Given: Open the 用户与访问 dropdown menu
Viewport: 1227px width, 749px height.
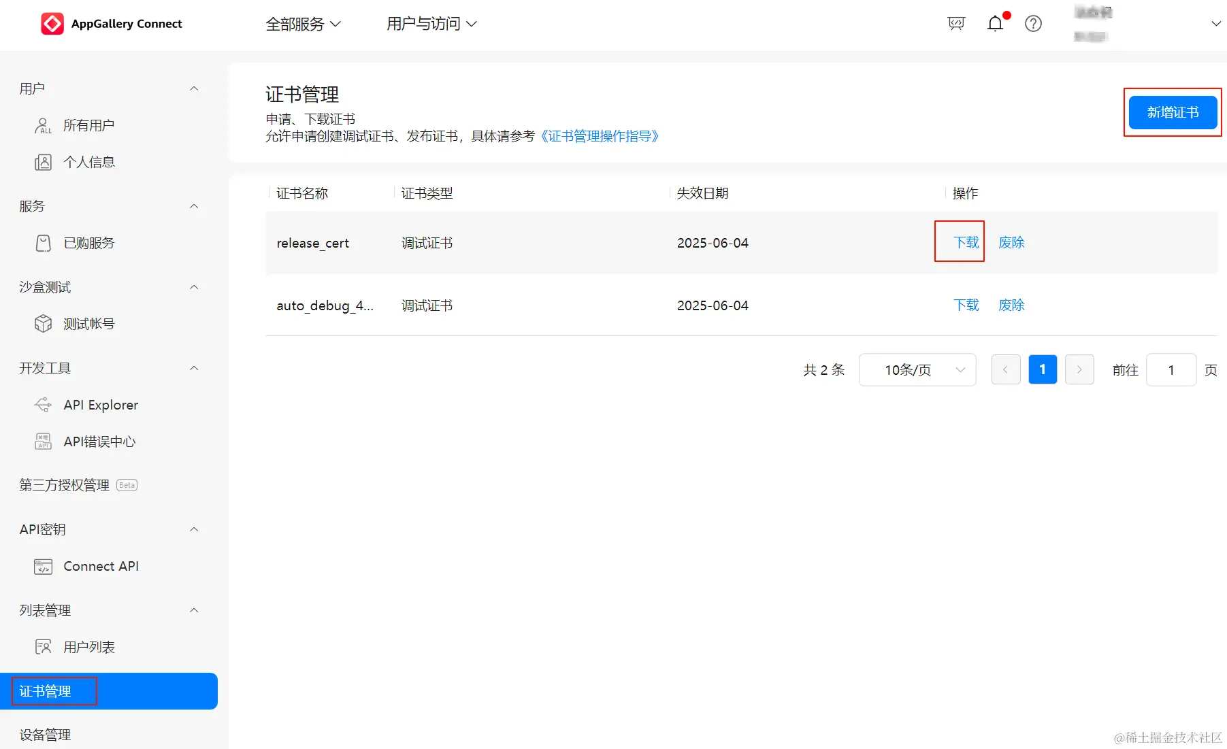Looking at the screenshot, I should tap(431, 24).
